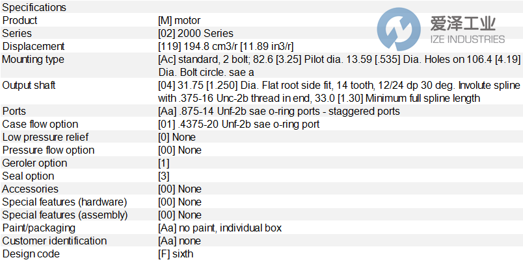Select the [F] sixth design code value

(176, 254)
